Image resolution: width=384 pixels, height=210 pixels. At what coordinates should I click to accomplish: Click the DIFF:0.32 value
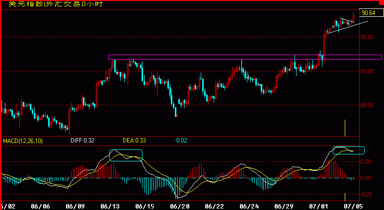point(82,140)
